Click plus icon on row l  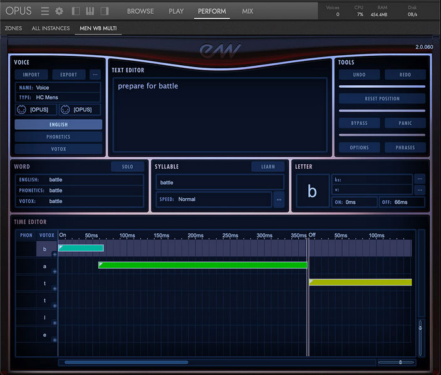(54, 323)
